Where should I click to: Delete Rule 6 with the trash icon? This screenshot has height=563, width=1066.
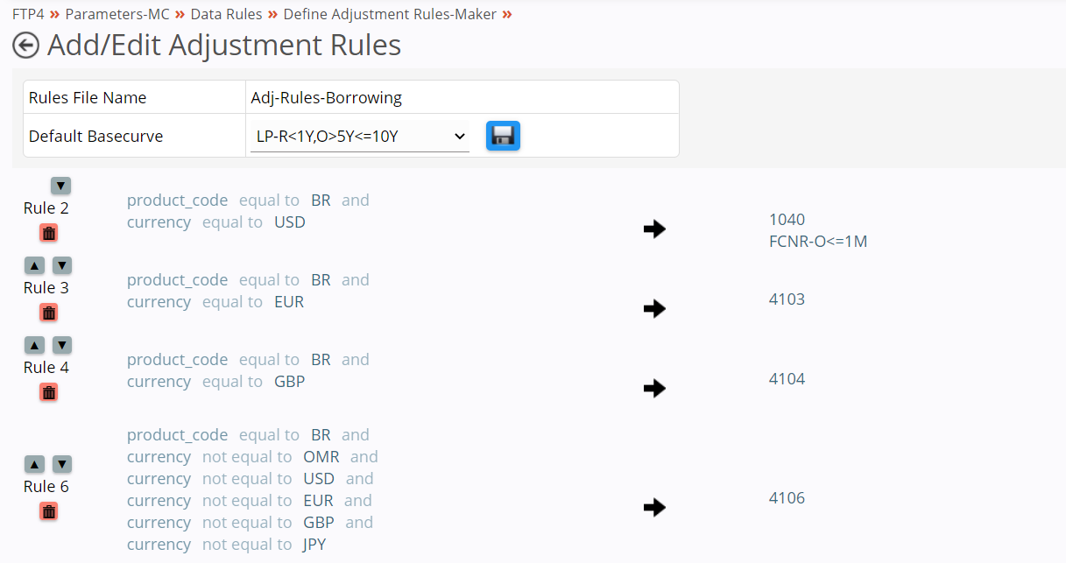coord(49,511)
